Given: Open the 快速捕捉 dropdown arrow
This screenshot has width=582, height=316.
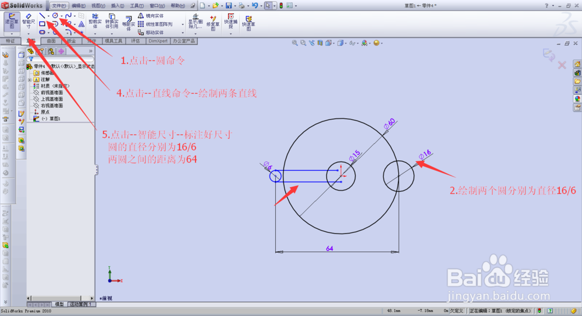Looking at the screenshot, I should 230,34.
